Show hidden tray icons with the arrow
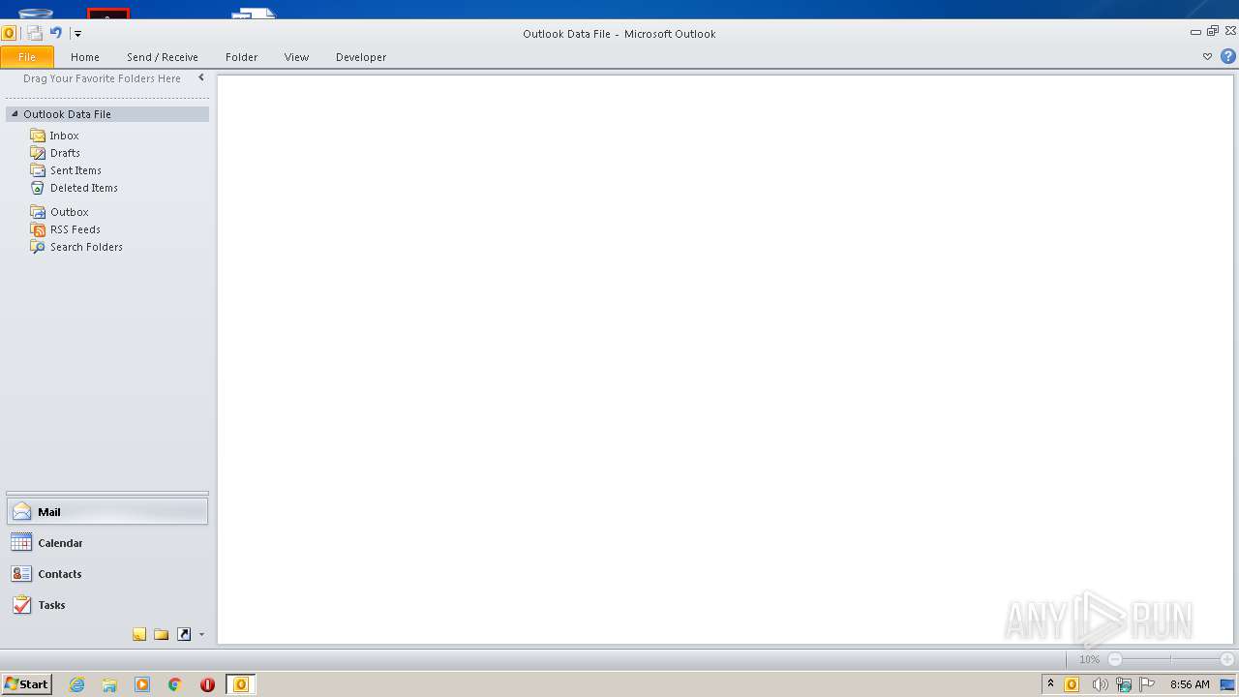Viewport: 1239px width, 697px height. (1050, 684)
